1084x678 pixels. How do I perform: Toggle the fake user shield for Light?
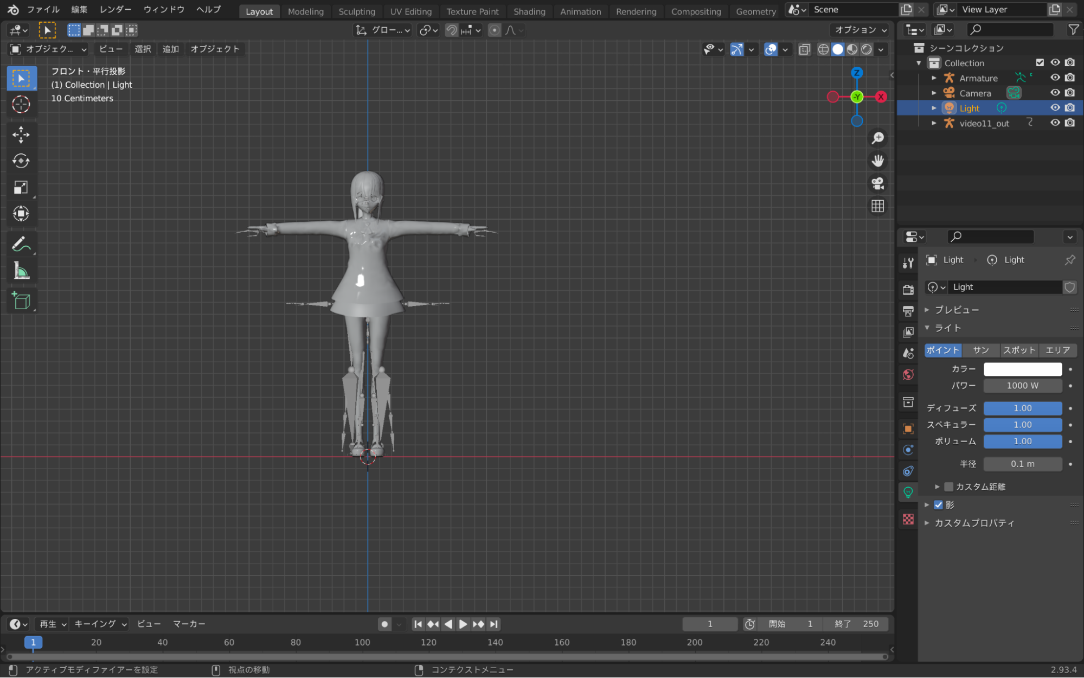(x=1069, y=287)
